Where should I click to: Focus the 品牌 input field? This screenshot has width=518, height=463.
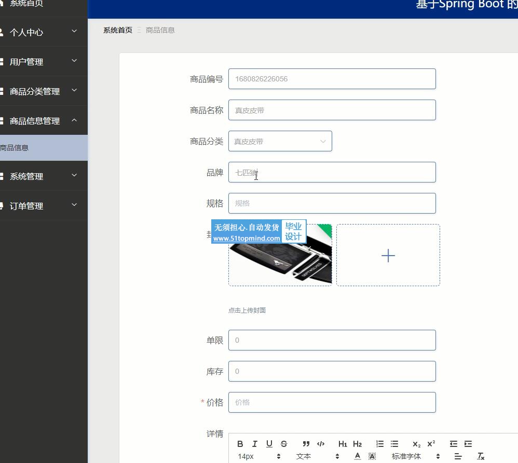(332, 172)
